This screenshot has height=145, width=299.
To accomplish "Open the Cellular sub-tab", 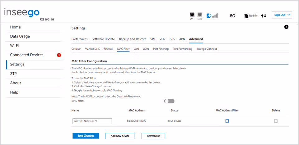I will [x=76, y=49].
